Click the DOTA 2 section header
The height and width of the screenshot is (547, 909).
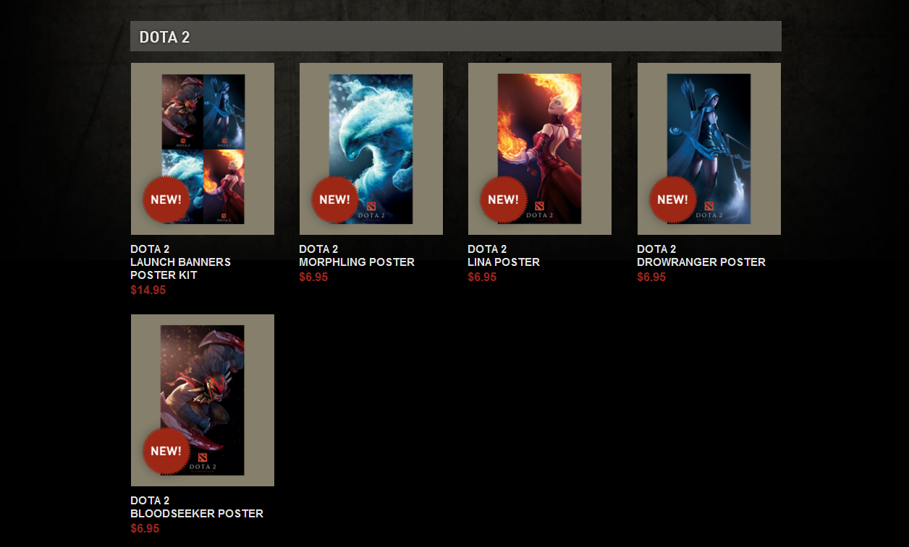[456, 36]
